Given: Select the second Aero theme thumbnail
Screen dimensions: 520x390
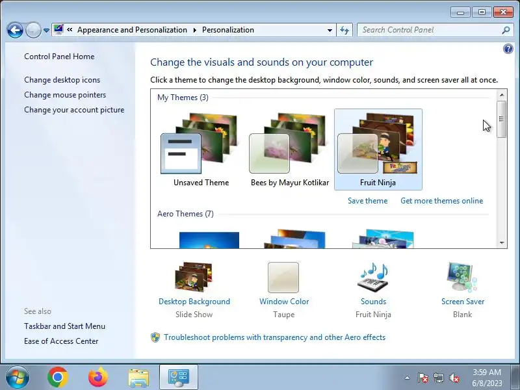Looking at the screenshot, I should coord(294,239).
